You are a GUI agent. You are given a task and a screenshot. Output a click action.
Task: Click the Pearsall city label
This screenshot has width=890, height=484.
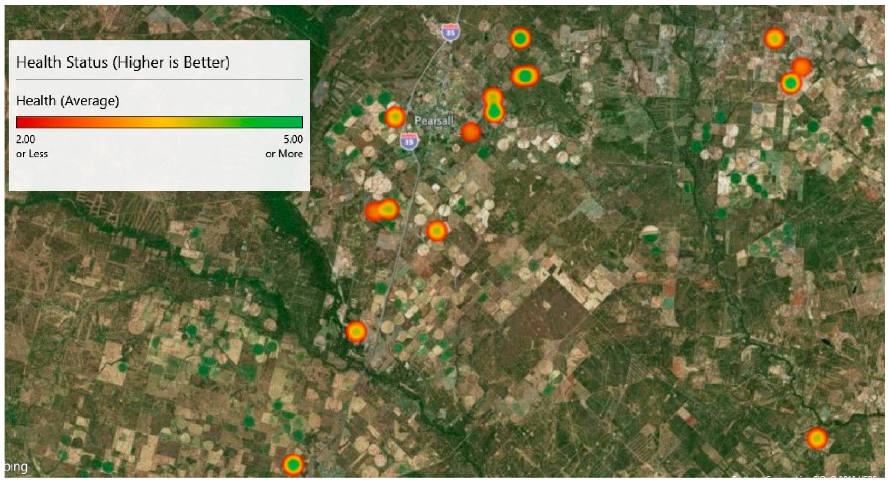[434, 121]
